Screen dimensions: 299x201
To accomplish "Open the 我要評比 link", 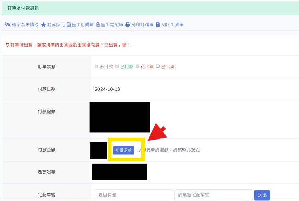I will (56, 25).
